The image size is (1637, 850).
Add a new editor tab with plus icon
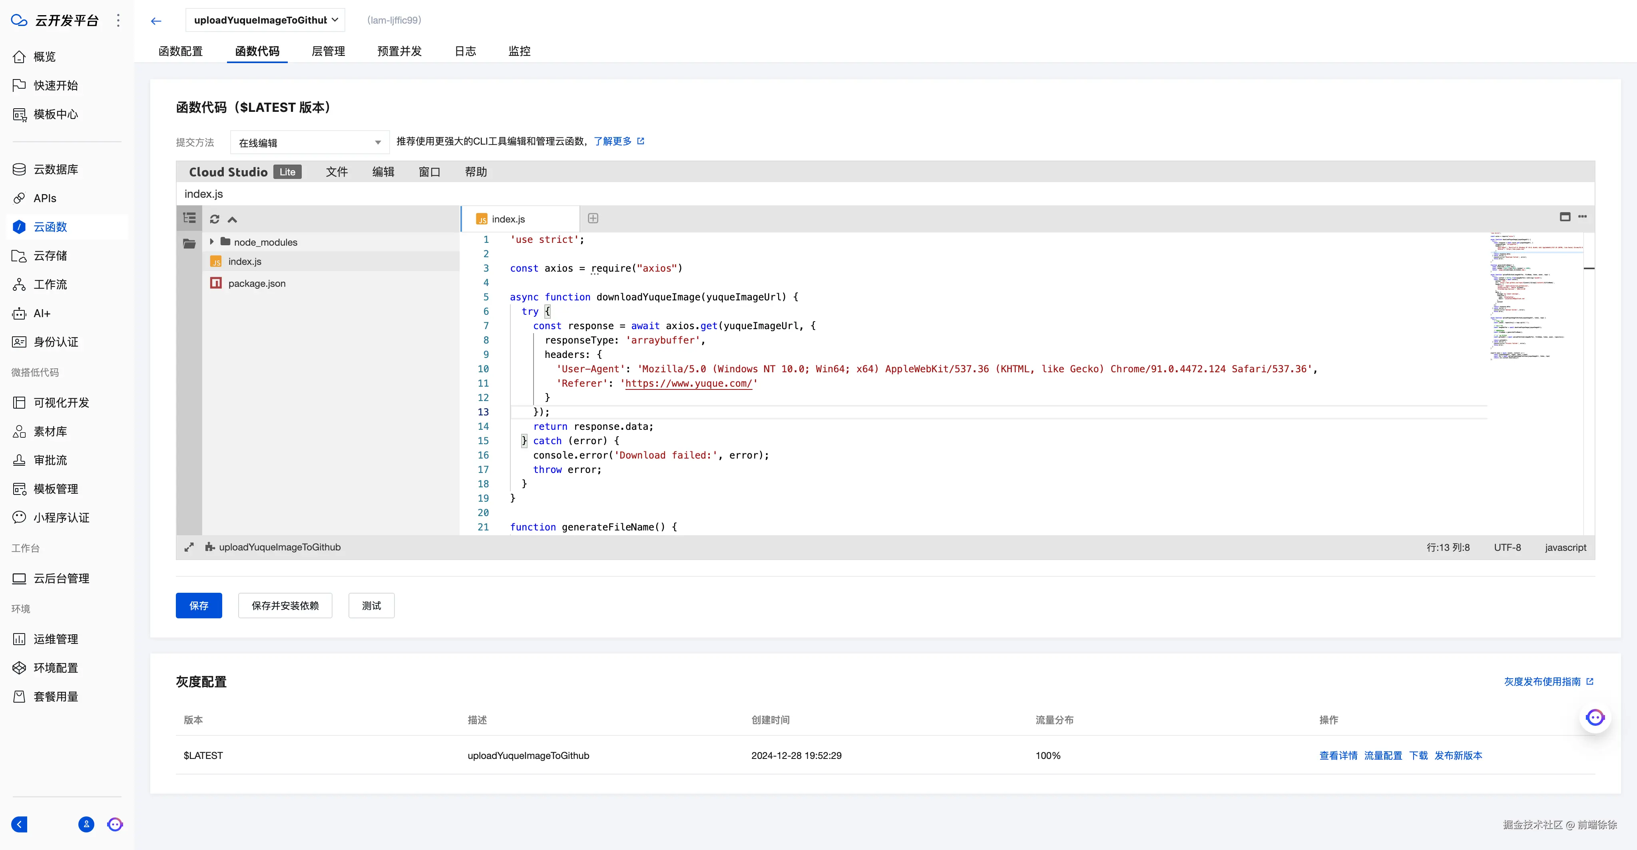[593, 218]
